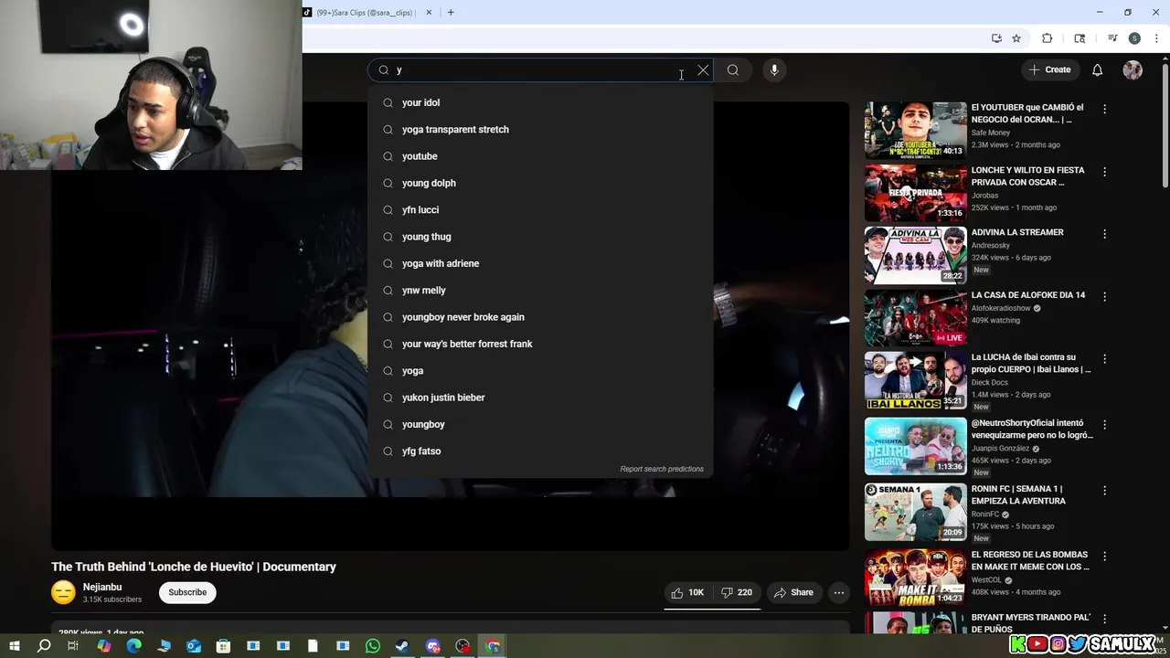
Task: Start voice search with the microphone icon
Action: pyautogui.click(x=774, y=70)
